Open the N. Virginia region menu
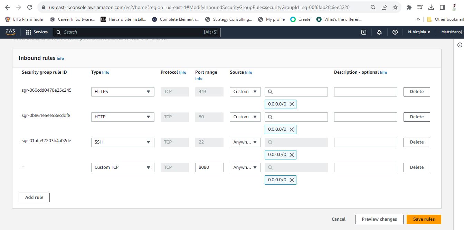The image size is (464, 230). pos(419,32)
